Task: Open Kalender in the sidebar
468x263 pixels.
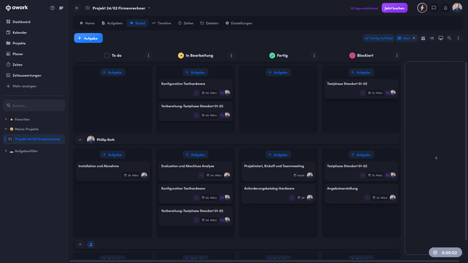Action: (16, 32)
